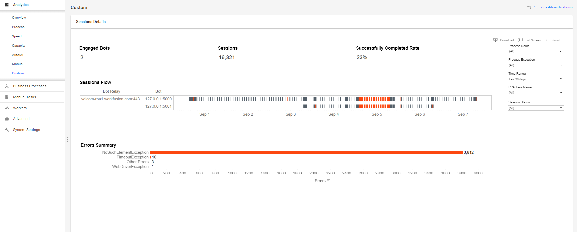The height and width of the screenshot is (232, 577).
Task: Expand the RPA Task Name dropdown
Action: tap(536, 93)
